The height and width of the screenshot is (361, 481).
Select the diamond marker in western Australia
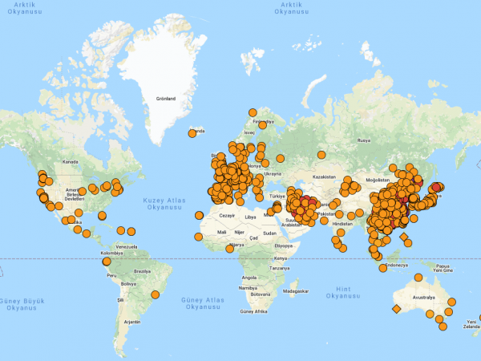click(396, 308)
